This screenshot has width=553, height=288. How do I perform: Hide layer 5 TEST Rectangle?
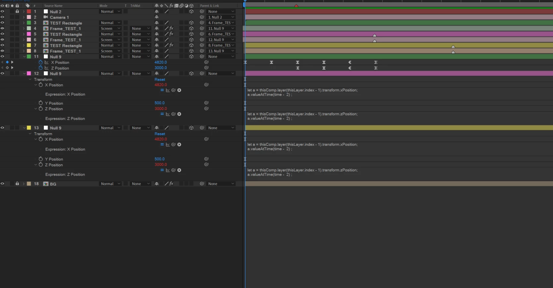point(2,34)
